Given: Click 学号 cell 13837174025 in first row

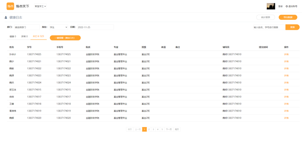Looking at the screenshot, I should coord(34,54).
